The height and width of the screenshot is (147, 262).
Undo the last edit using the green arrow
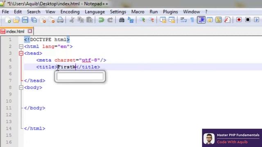[101, 20]
